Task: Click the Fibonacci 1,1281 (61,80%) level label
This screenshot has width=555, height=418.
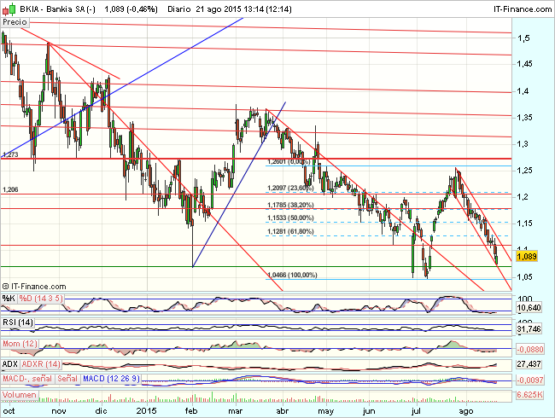Action: click(292, 231)
